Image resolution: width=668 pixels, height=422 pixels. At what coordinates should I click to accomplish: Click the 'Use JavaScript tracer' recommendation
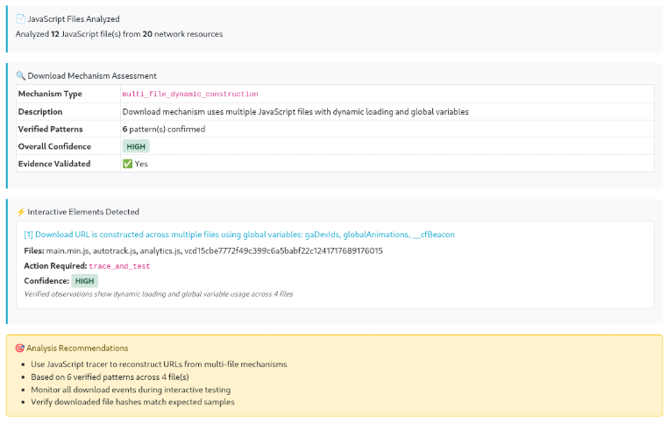pos(156,363)
